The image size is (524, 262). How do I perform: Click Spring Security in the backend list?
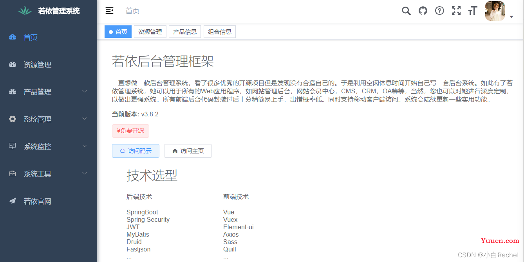click(148, 220)
